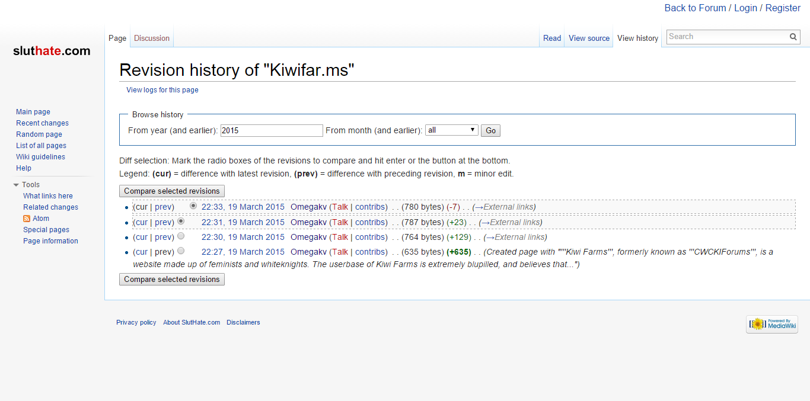Open the 22:31, 19 March 2015 revision
Screen dimensions: 810x401
(243, 222)
